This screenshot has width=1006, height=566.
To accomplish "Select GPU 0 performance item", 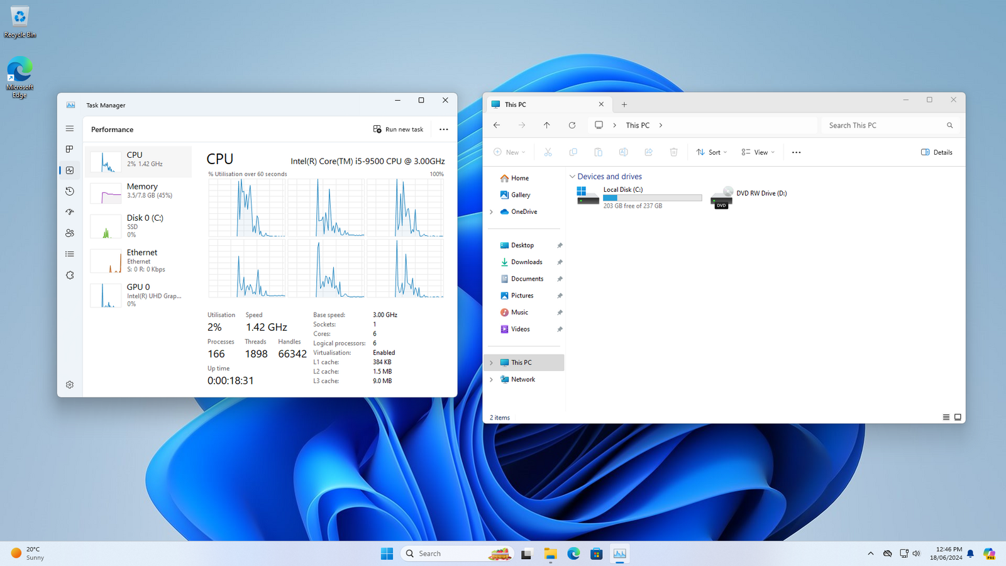I will pyautogui.click(x=138, y=295).
